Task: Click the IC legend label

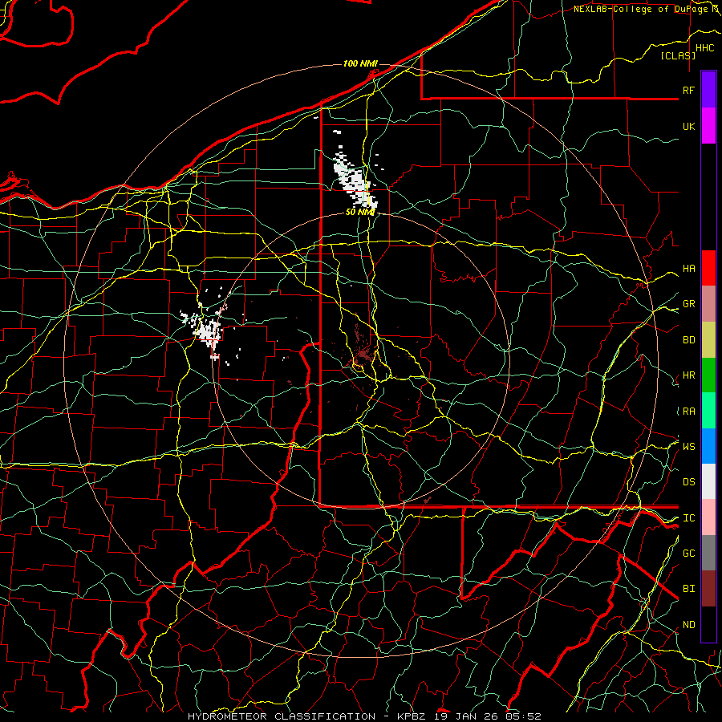Action: click(x=688, y=518)
